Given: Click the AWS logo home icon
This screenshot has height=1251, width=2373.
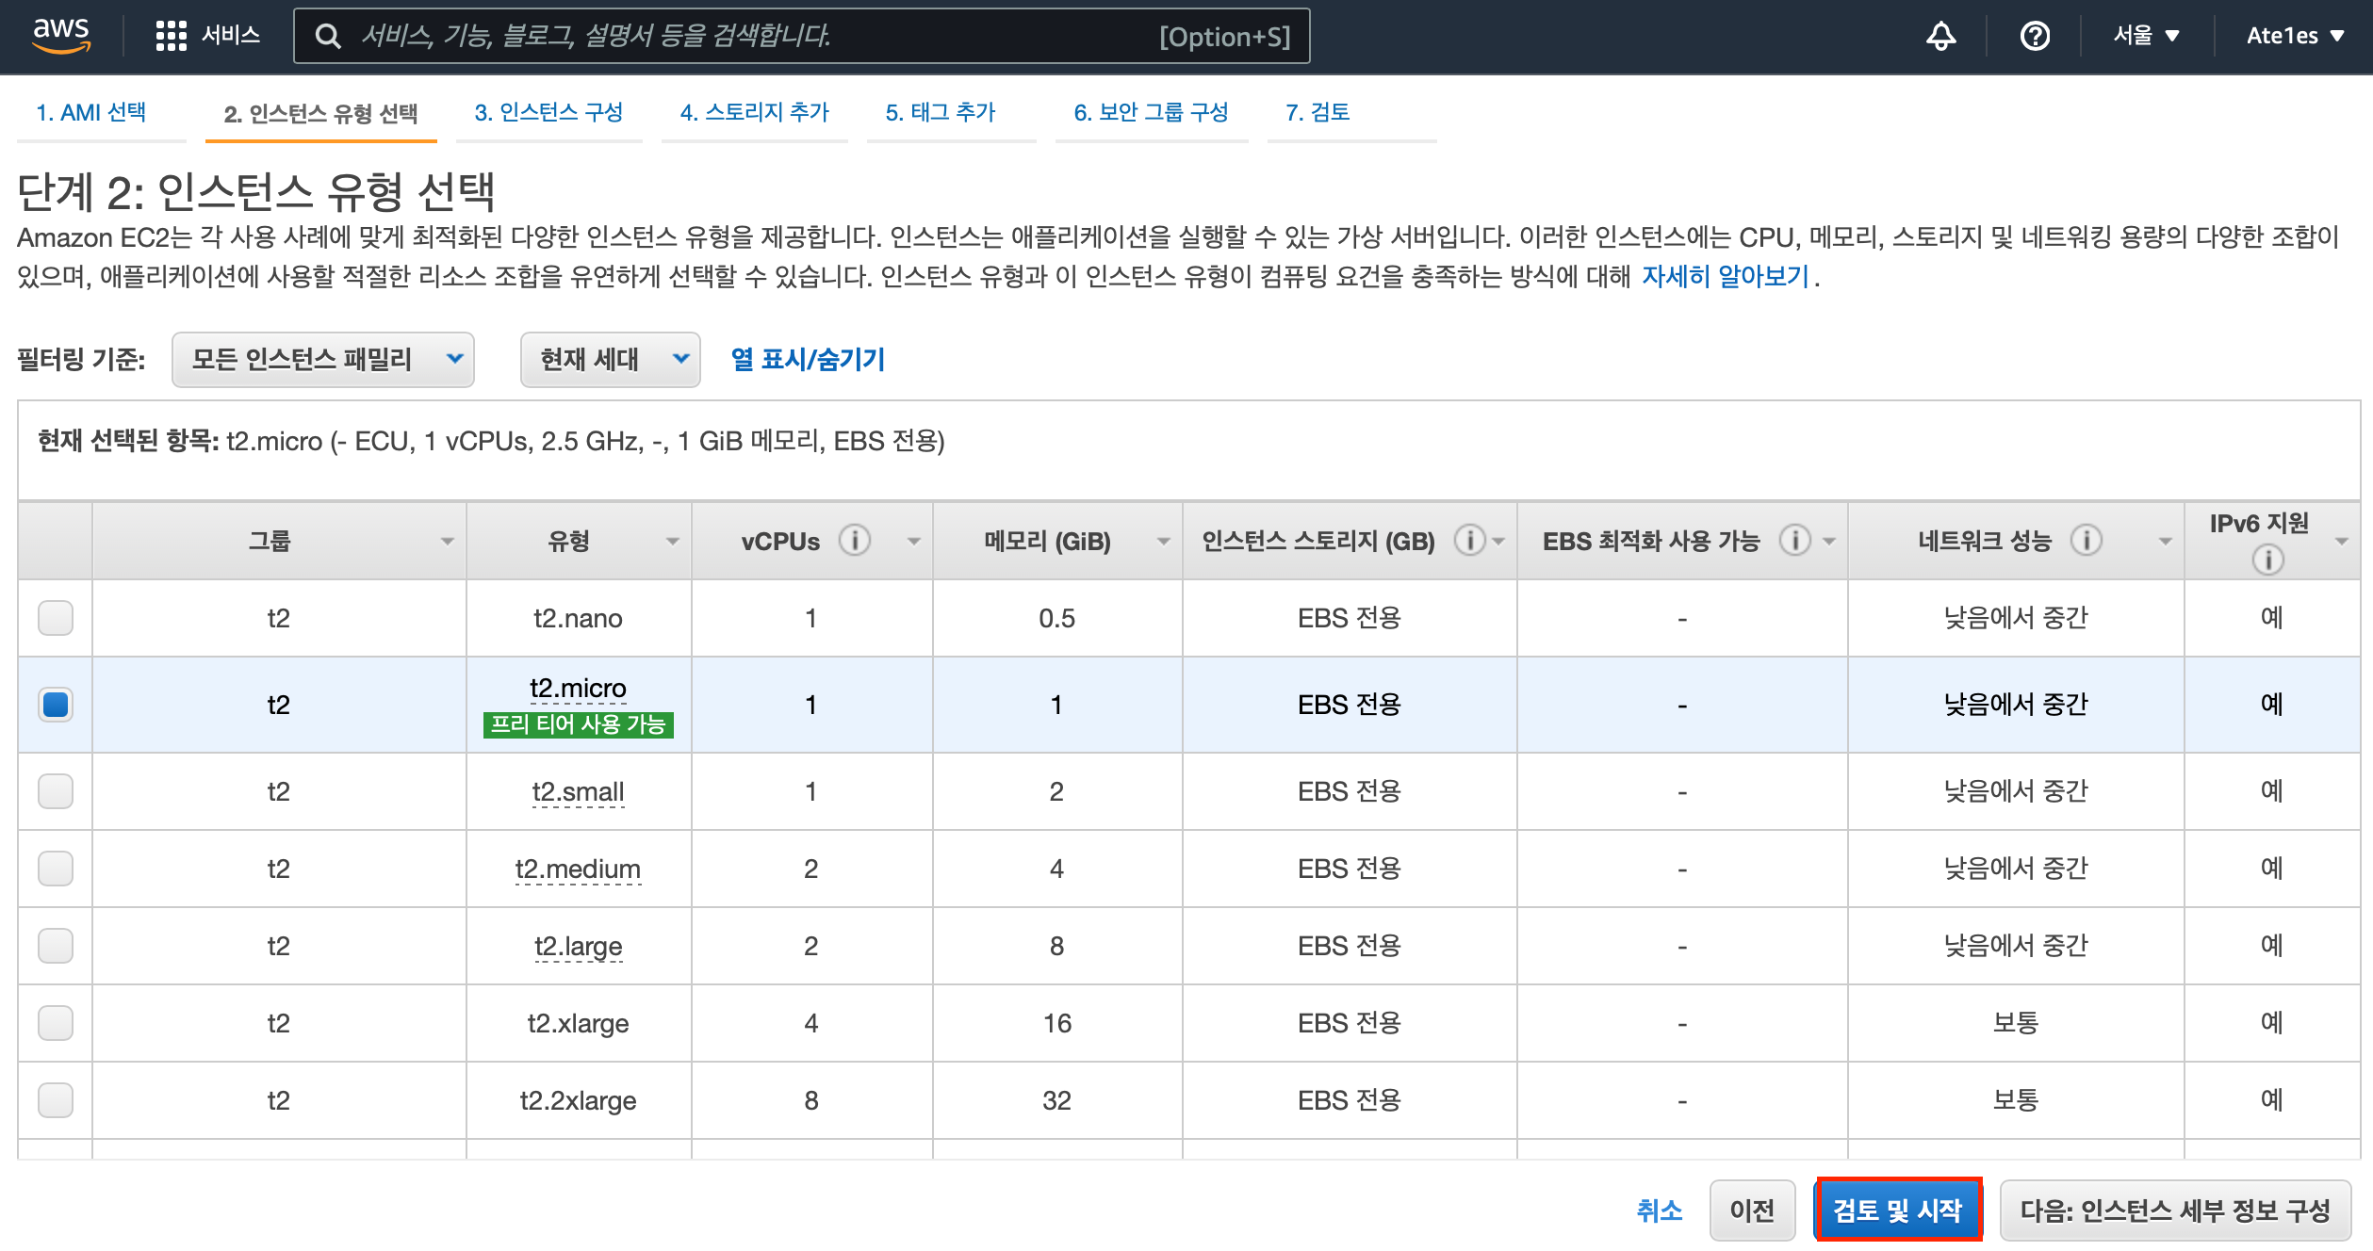Looking at the screenshot, I should coord(61,35).
